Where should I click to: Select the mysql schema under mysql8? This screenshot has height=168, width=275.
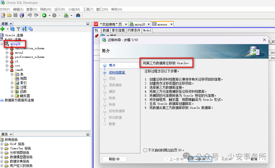point(19,53)
